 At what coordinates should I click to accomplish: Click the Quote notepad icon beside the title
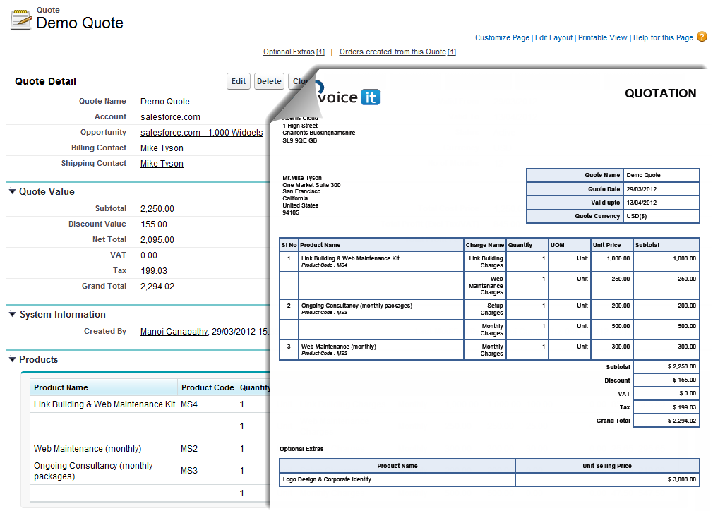[x=21, y=19]
